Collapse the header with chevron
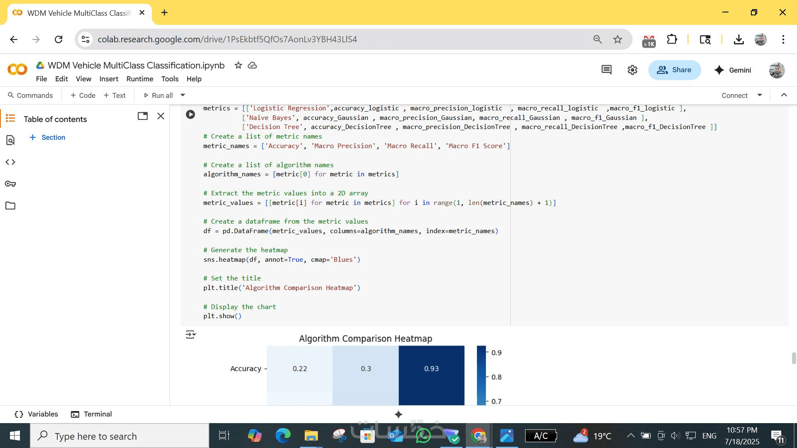 [x=784, y=95]
